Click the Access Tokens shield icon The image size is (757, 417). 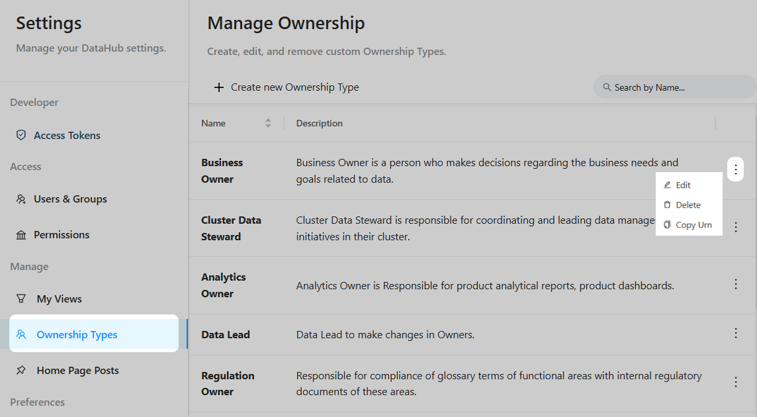point(21,135)
